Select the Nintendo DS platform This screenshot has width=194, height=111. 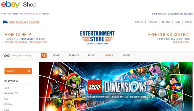pos(11,93)
